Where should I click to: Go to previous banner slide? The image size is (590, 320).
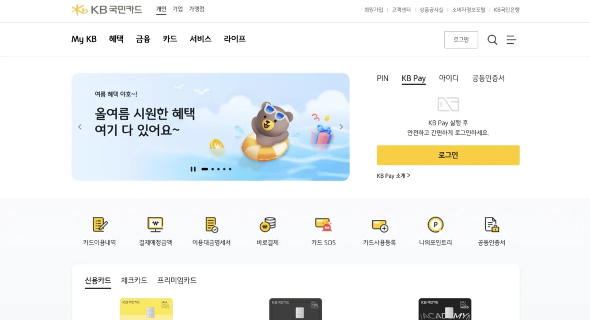[x=80, y=127]
